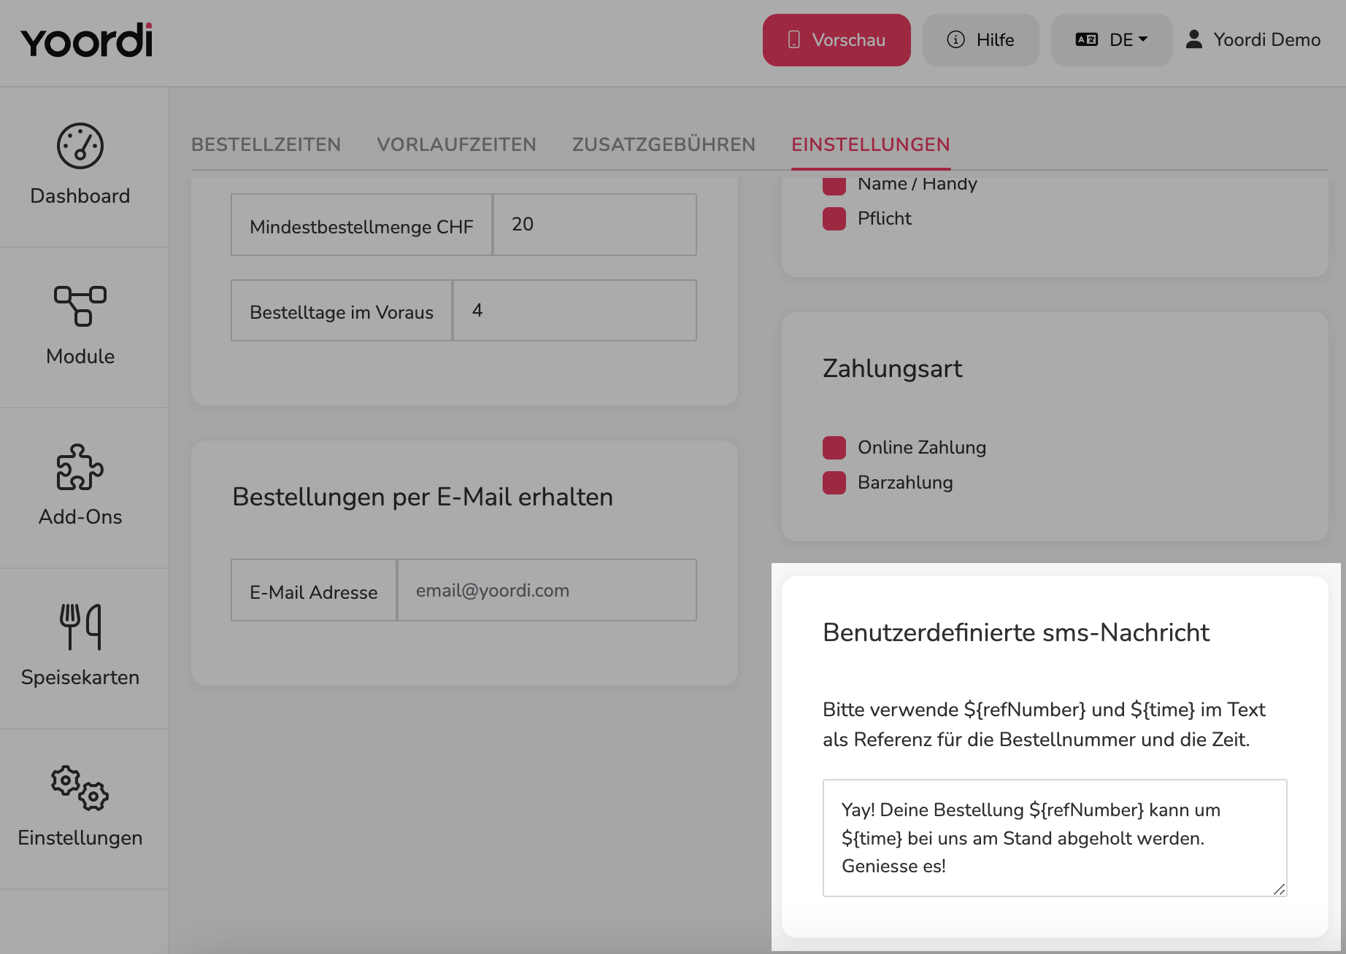Switch to the Bestellzeiten tab
Image resolution: width=1346 pixels, height=954 pixels.
tap(266, 144)
